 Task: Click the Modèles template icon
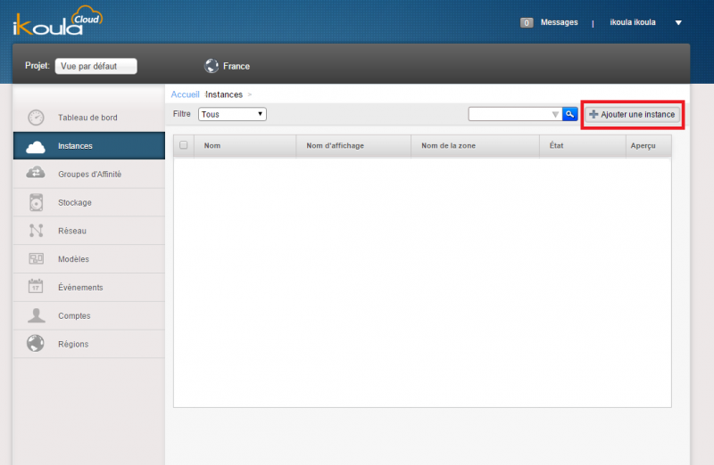[36, 258]
